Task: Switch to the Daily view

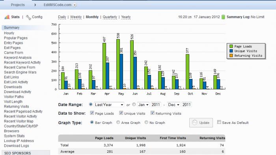Action: 62,17
